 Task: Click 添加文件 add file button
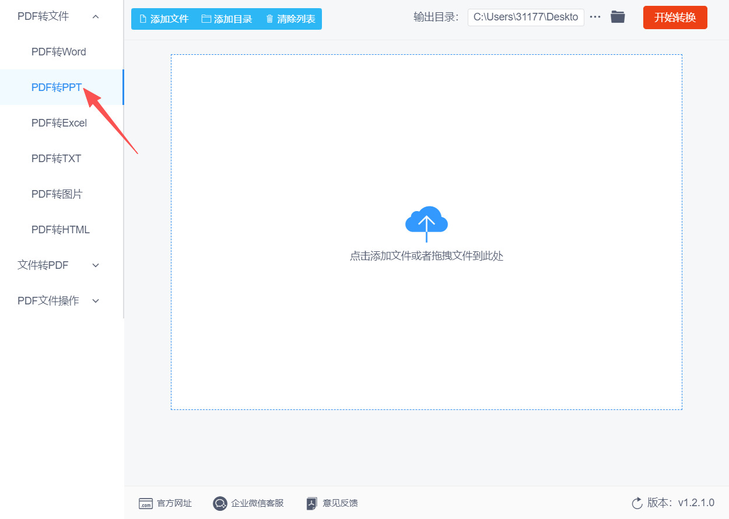click(163, 19)
